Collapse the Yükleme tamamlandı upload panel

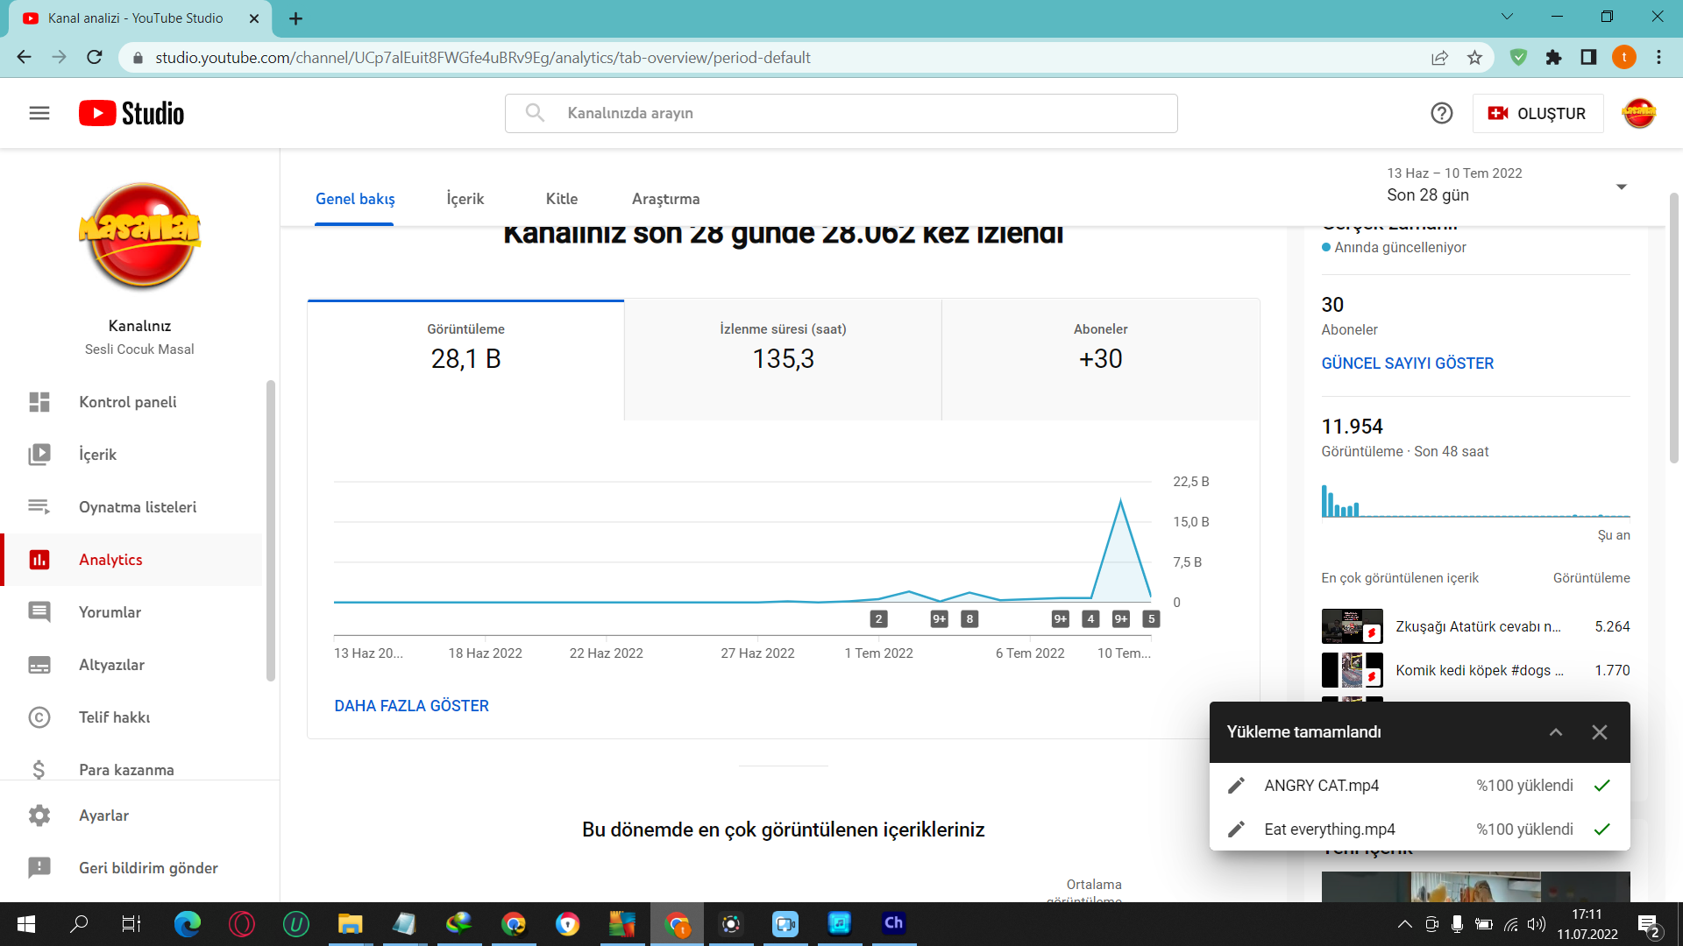(1556, 732)
